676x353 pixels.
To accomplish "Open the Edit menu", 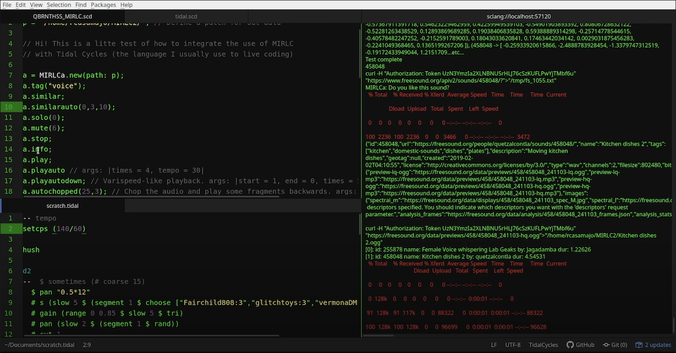I will coord(21,5).
